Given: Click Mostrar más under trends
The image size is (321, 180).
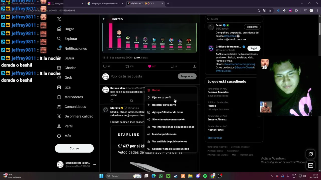Looking at the screenshot, I should pos(215,138).
